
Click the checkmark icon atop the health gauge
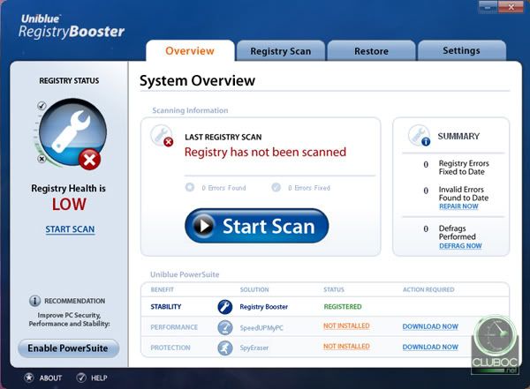tap(42, 106)
